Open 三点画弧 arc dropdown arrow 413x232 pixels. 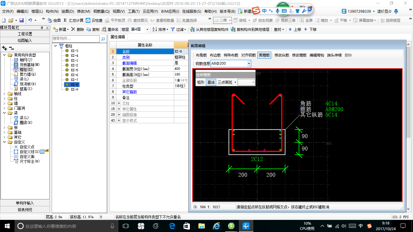tap(235, 82)
